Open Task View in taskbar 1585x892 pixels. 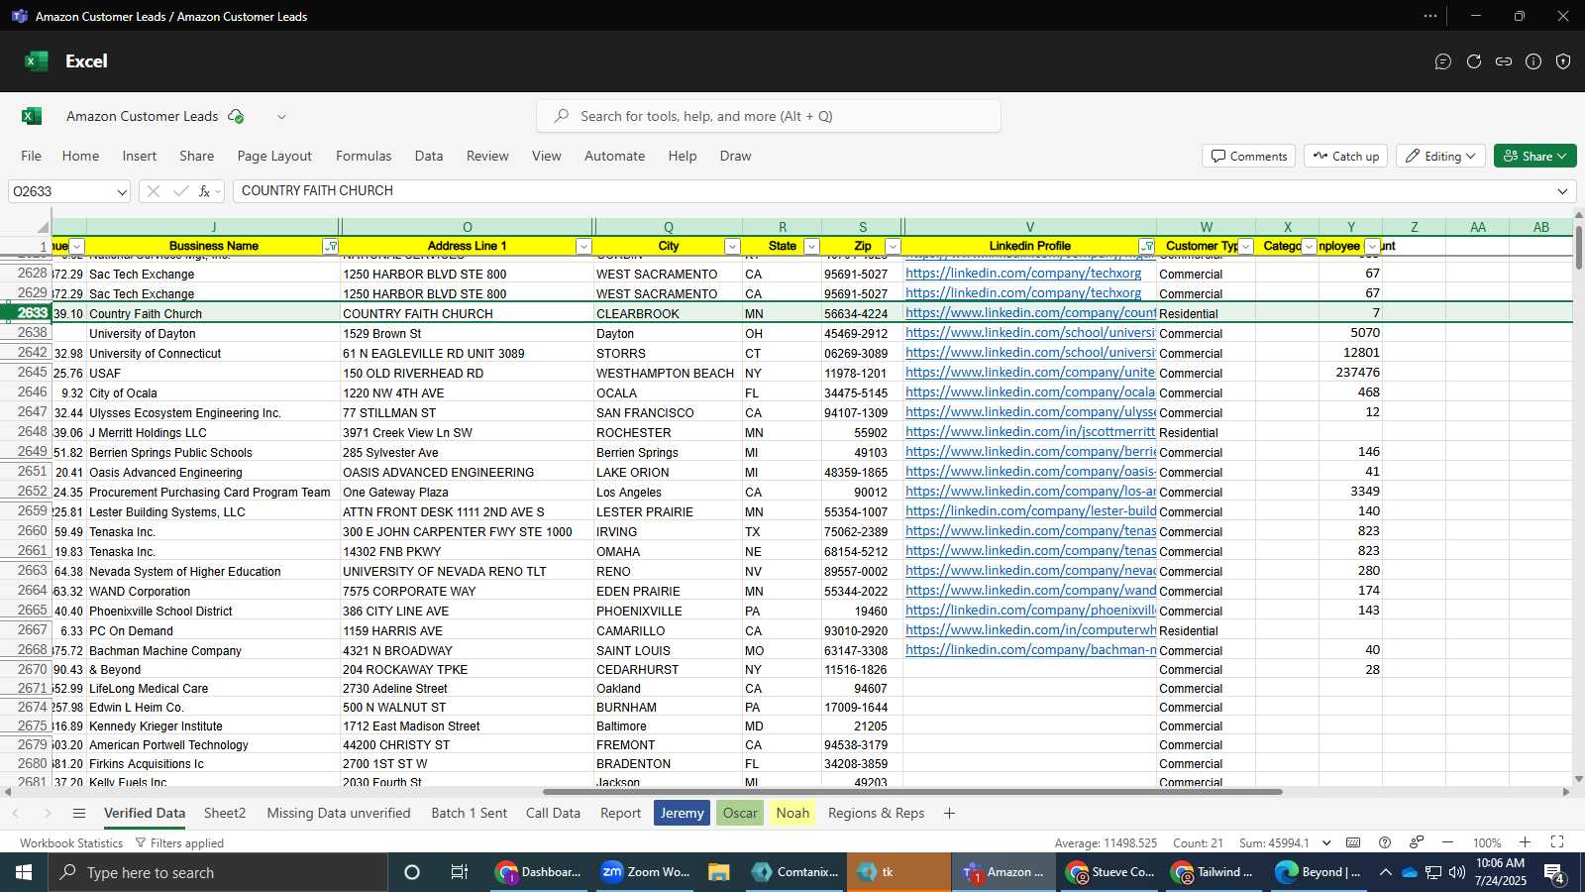pos(460,872)
